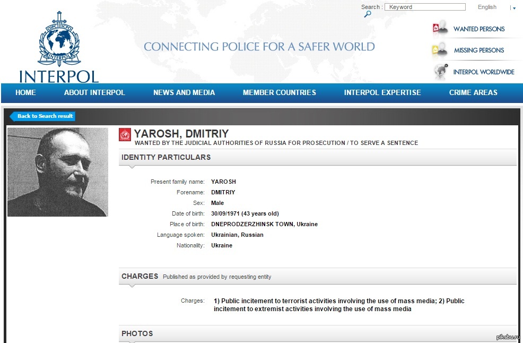Click the forename value DMITRIY
This screenshot has width=523, height=343.
pos(223,192)
